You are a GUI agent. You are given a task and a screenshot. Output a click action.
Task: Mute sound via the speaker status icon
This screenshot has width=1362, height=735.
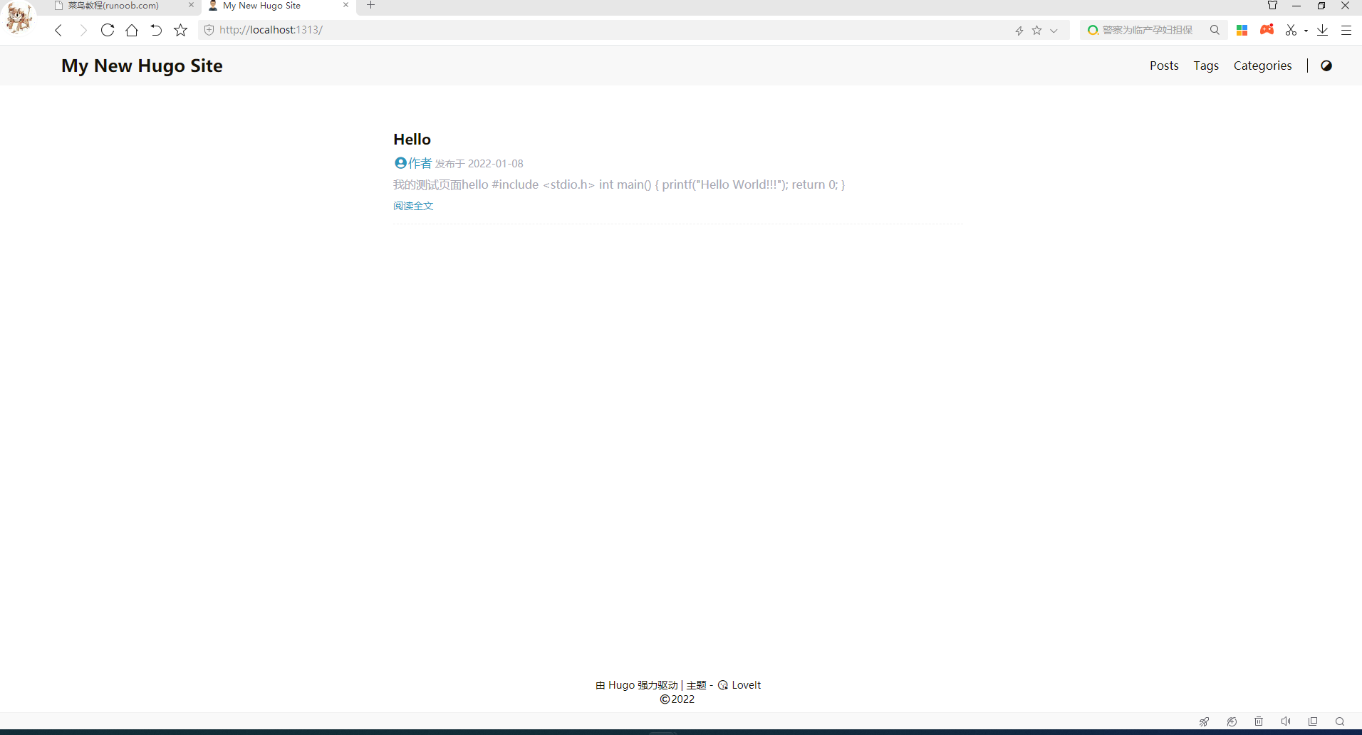pos(1285,721)
